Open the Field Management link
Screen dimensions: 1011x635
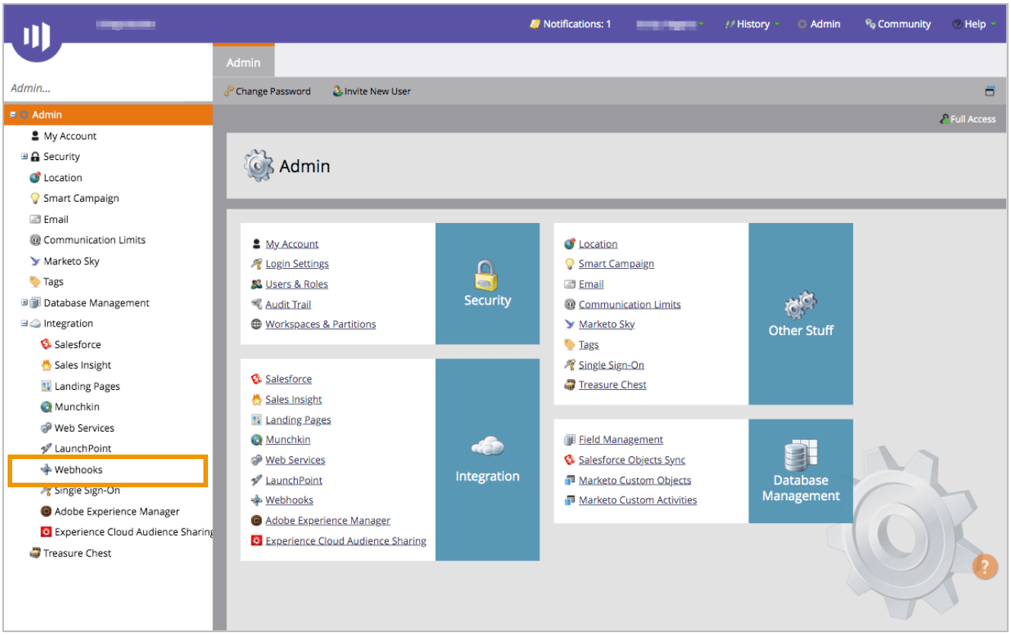[621, 440]
